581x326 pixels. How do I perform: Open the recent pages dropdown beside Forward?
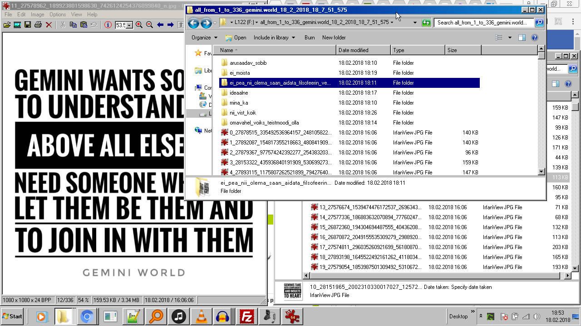pos(215,23)
